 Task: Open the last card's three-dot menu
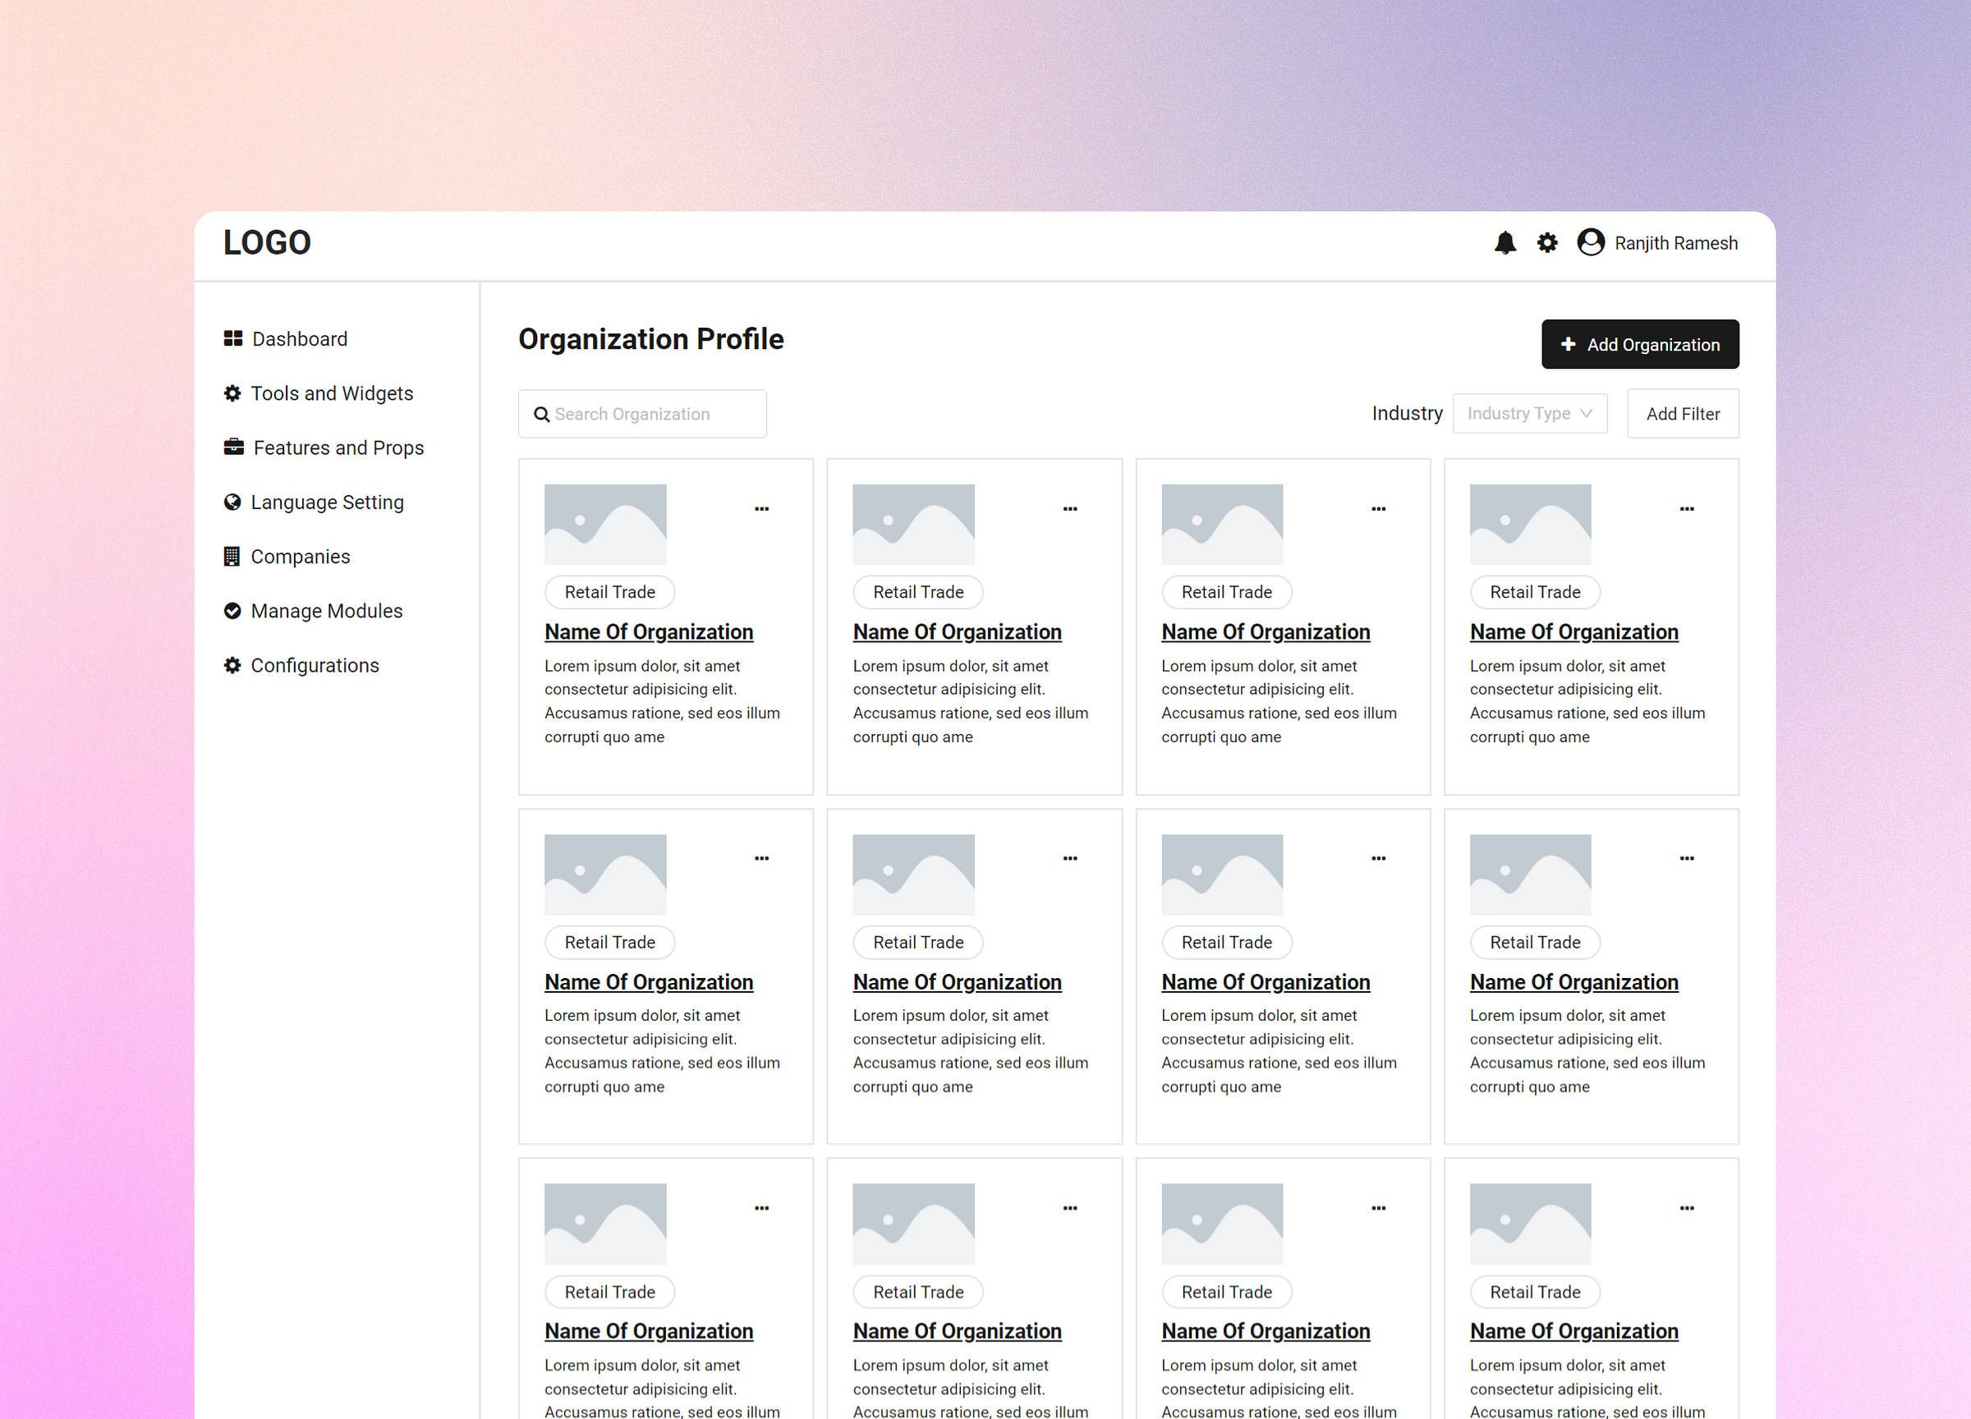[x=1686, y=1207]
